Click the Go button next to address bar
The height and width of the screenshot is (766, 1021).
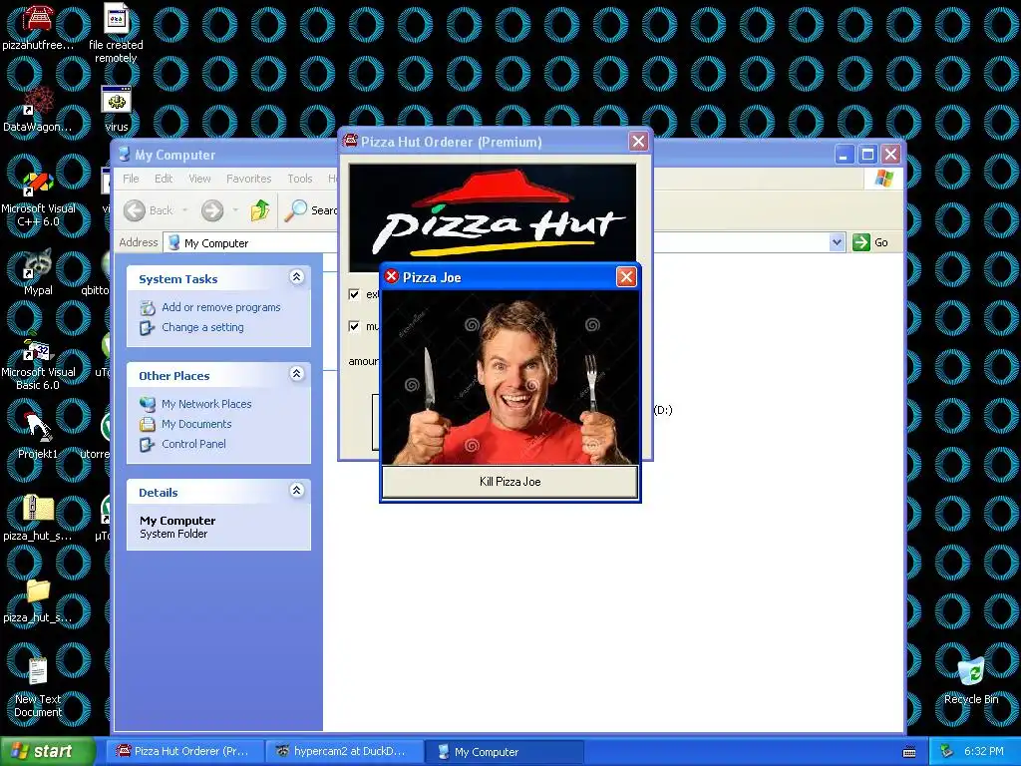click(x=870, y=242)
